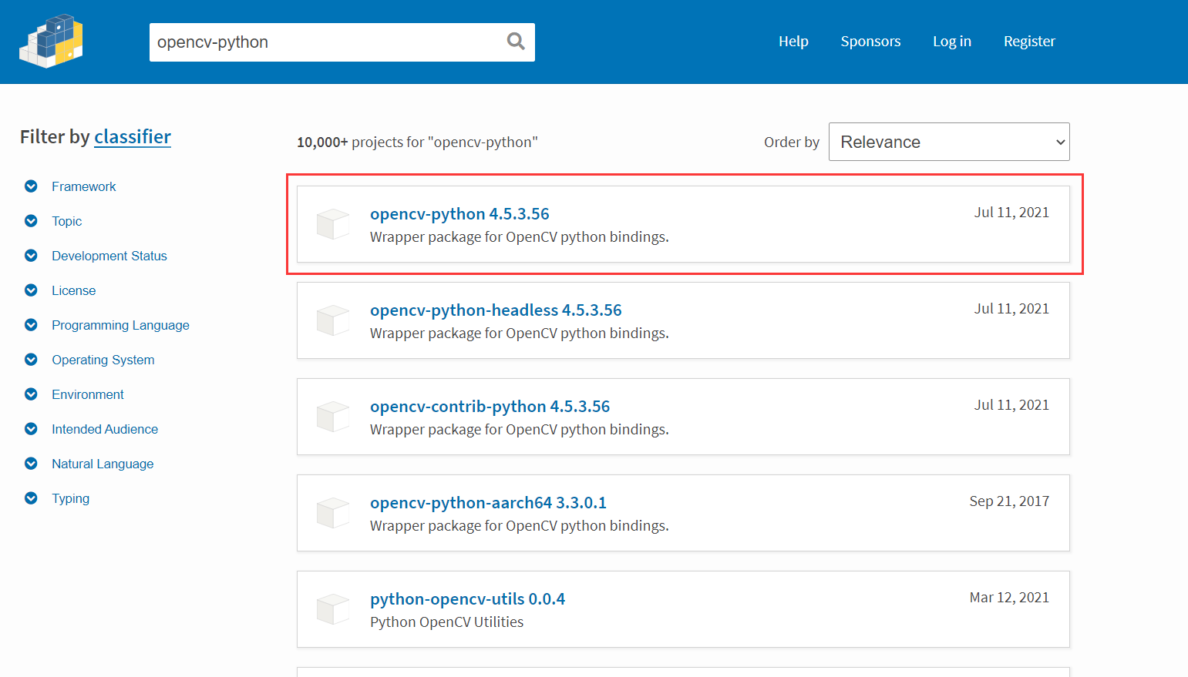Open the python-opencv-utils 0.0.4 project
The height and width of the screenshot is (677, 1188).
tap(467, 598)
